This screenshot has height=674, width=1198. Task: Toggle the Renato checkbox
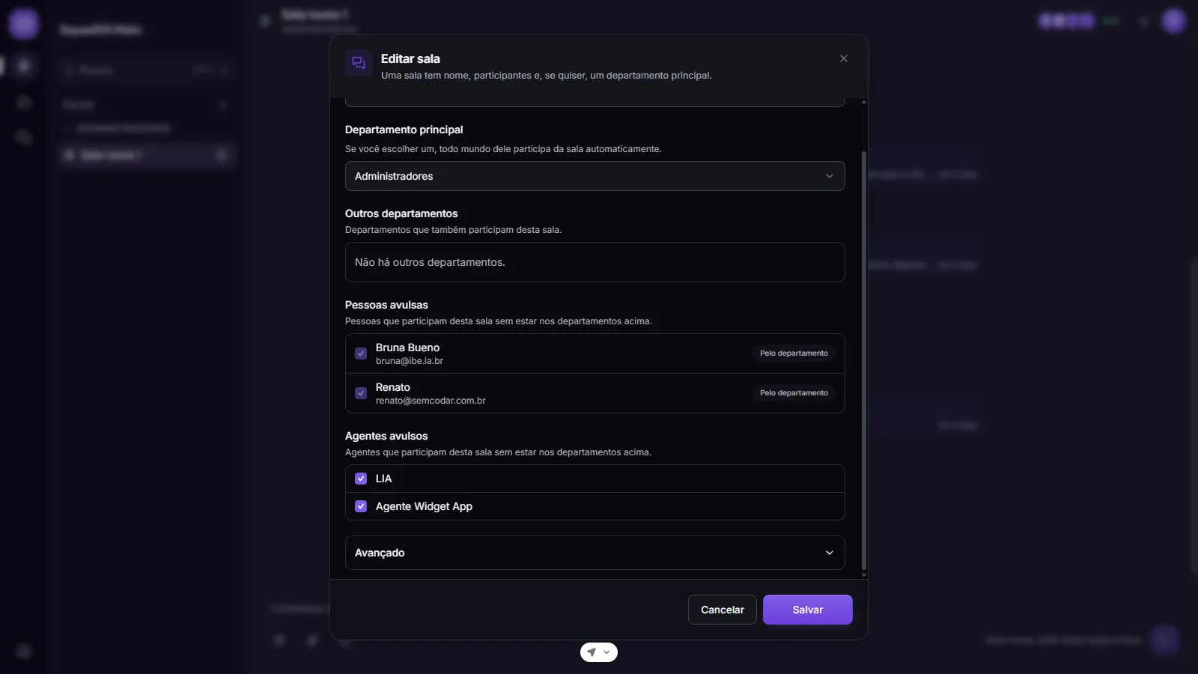(361, 393)
